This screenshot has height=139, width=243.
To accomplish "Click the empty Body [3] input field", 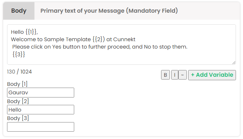I will coord(40,127).
